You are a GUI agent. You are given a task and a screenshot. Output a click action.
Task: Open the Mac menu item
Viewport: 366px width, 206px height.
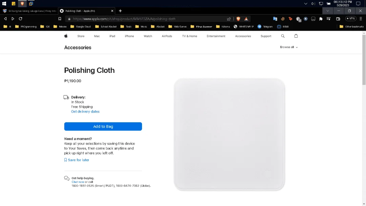click(97, 36)
